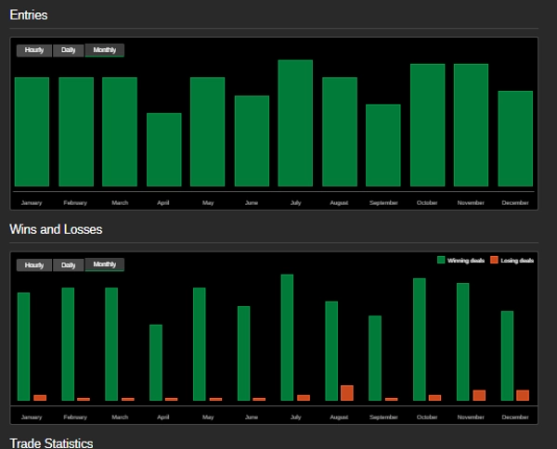Click July losing deals orange bar

(304, 398)
